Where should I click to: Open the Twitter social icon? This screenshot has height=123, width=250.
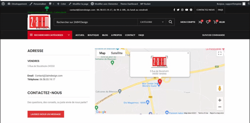pyautogui.click(x=178, y=10)
